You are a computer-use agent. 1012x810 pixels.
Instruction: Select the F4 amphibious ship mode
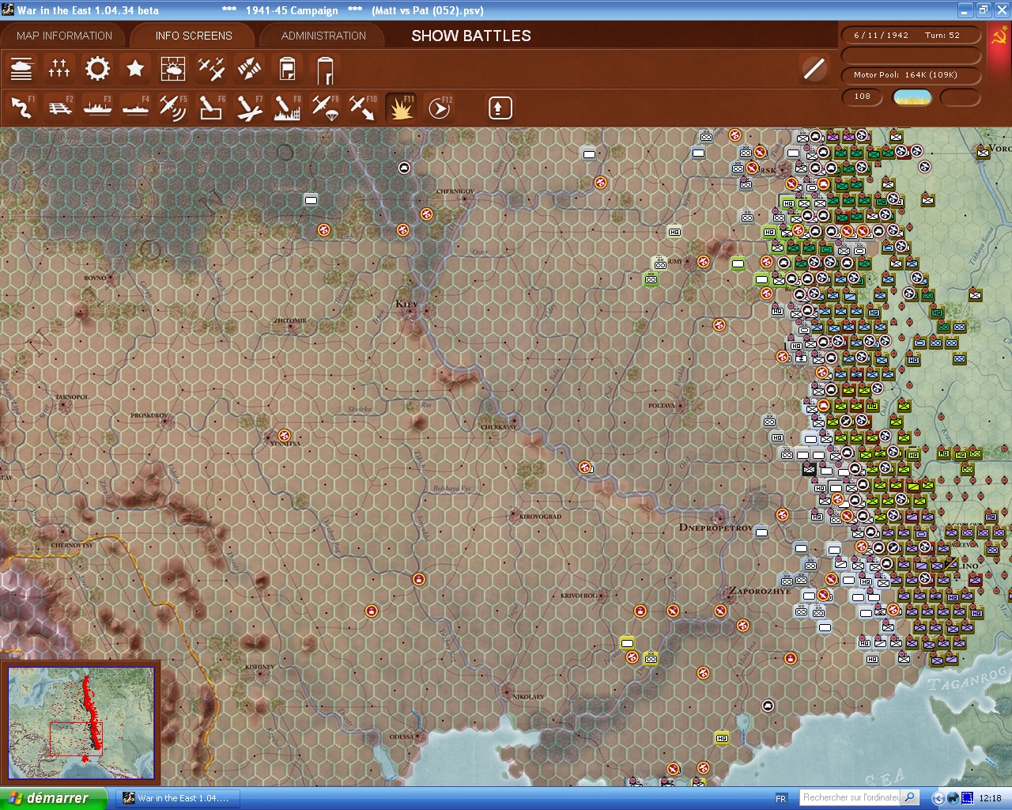click(135, 108)
